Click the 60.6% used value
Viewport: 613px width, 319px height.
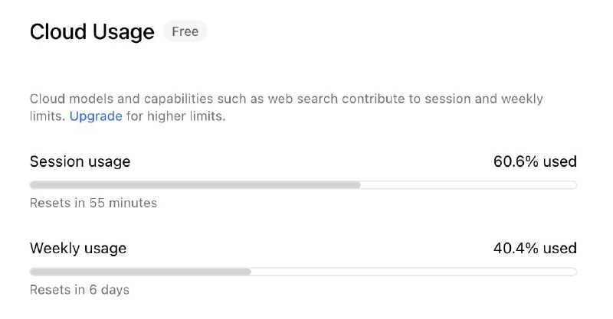[x=535, y=161]
